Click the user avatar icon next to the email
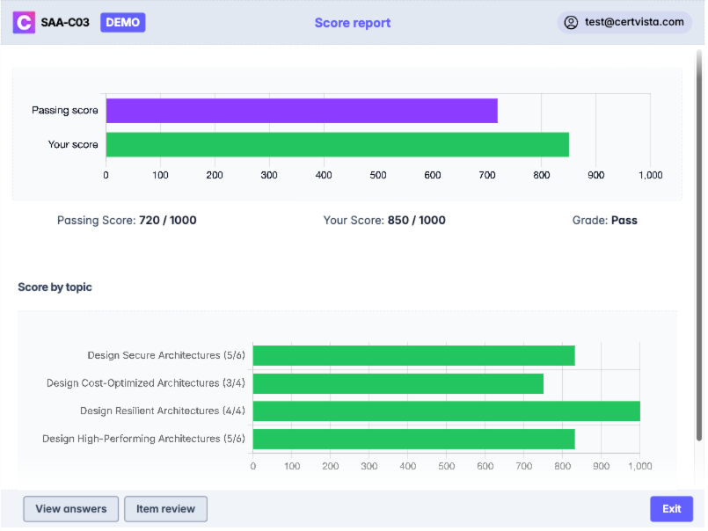The image size is (708, 531). tap(572, 22)
